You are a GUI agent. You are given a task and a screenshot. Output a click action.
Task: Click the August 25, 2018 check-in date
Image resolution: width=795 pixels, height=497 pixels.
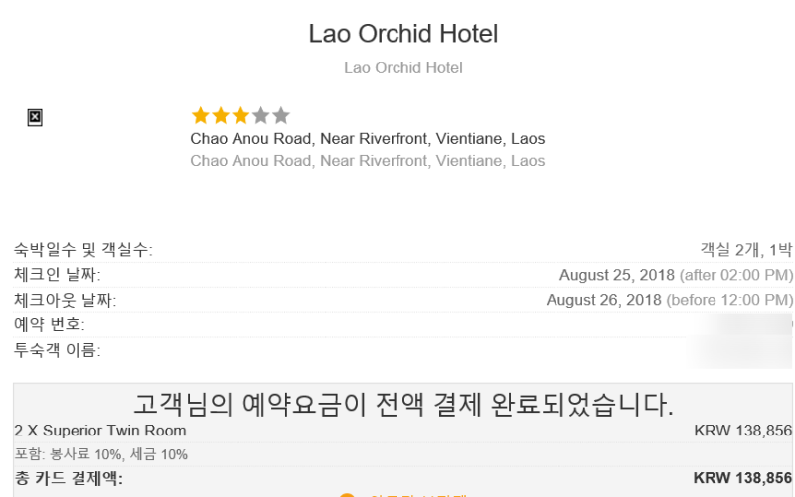pyautogui.click(x=616, y=275)
